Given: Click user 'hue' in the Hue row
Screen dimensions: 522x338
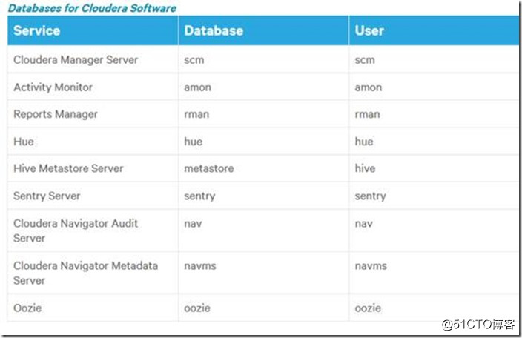Looking at the screenshot, I should pos(434,142).
